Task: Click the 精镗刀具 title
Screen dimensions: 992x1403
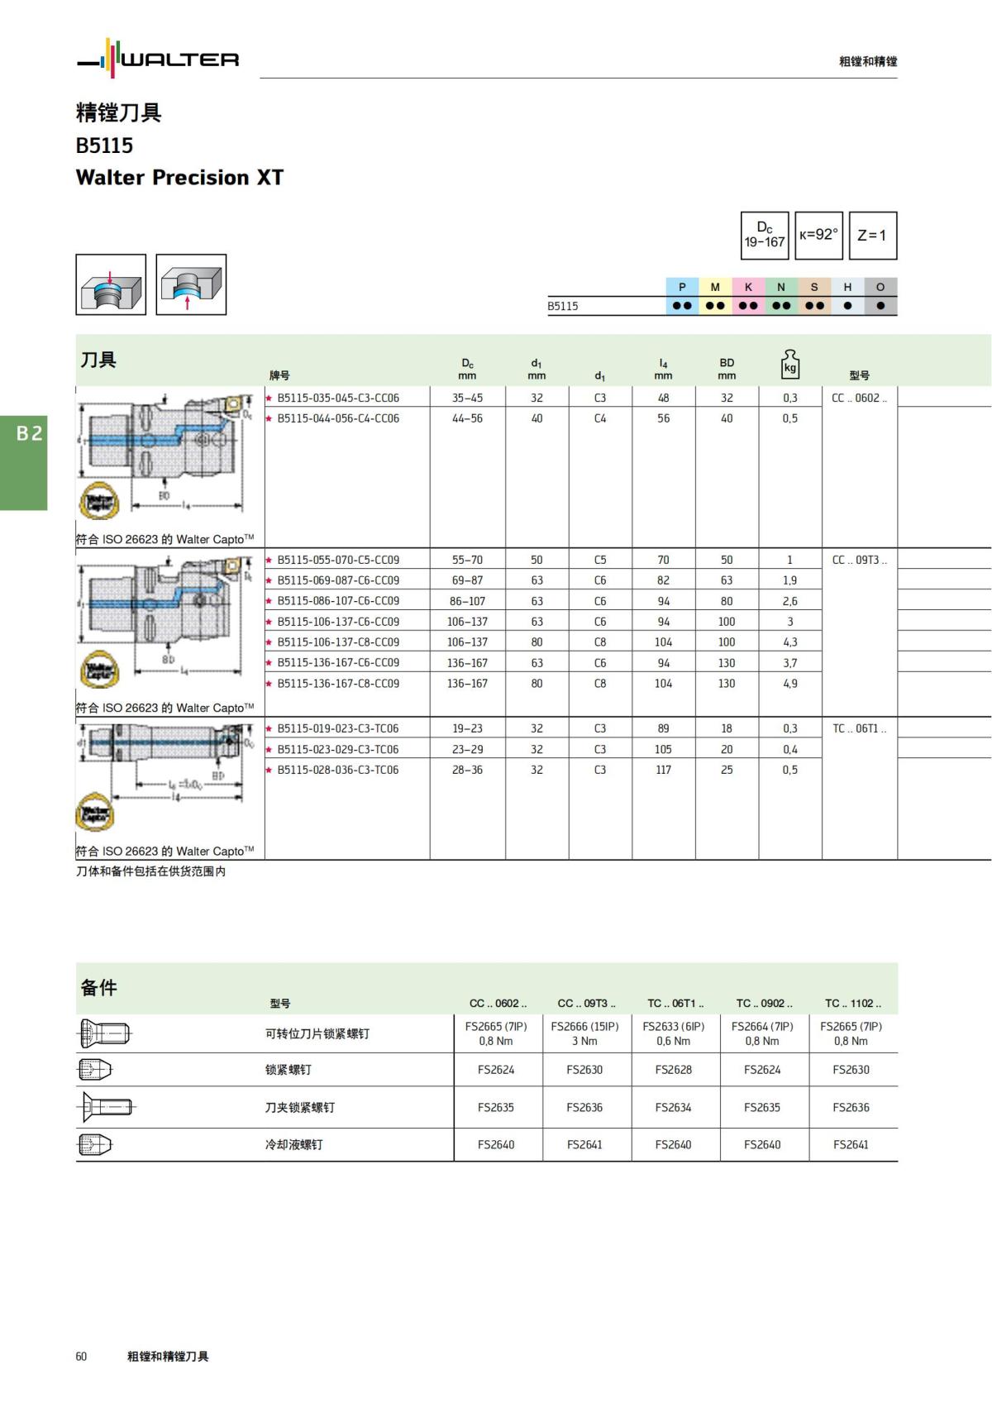Action: click(x=118, y=112)
